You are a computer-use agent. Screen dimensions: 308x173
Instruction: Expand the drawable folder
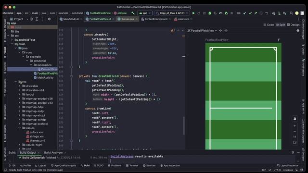19,86
